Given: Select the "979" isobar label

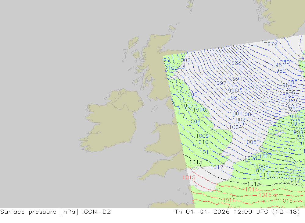Looking at the screenshot, I should pos(272,44).
